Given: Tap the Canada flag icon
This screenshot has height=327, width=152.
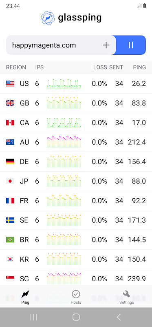Looking at the screenshot, I should [x=10, y=123].
